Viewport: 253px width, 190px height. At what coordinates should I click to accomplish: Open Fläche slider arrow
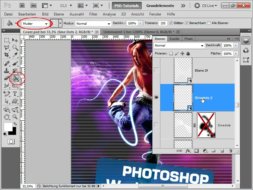click(236, 54)
